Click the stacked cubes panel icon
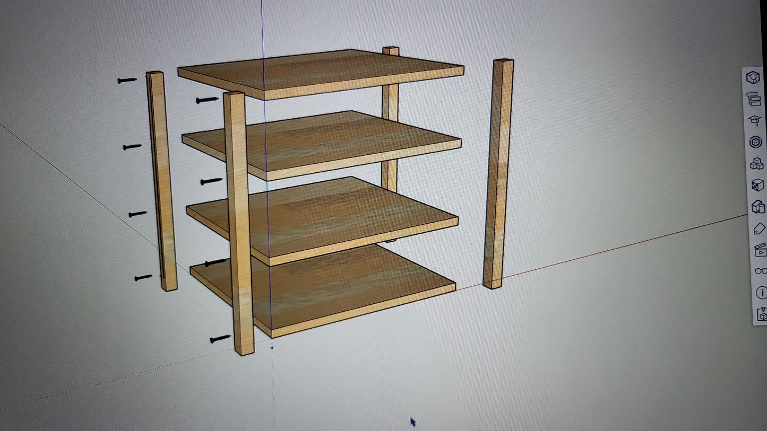The width and height of the screenshot is (767, 431). [x=756, y=164]
